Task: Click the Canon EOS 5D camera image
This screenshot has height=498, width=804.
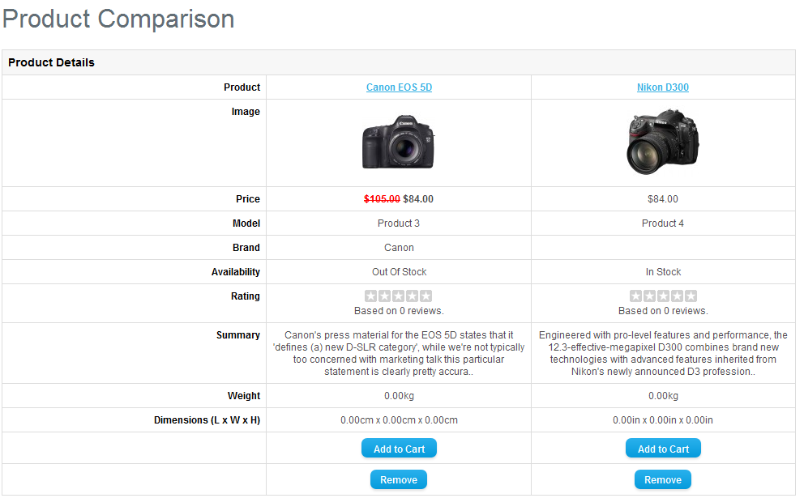Action: tap(398, 142)
